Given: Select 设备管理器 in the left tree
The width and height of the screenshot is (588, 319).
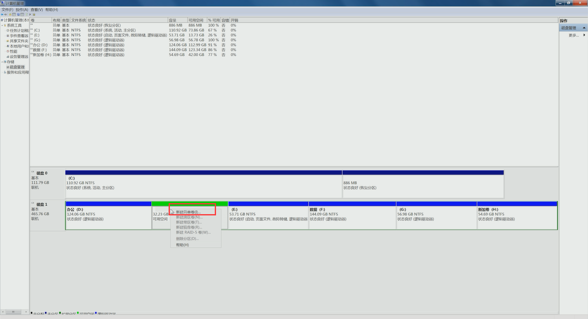Looking at the screenshot, I should [19, 57].
